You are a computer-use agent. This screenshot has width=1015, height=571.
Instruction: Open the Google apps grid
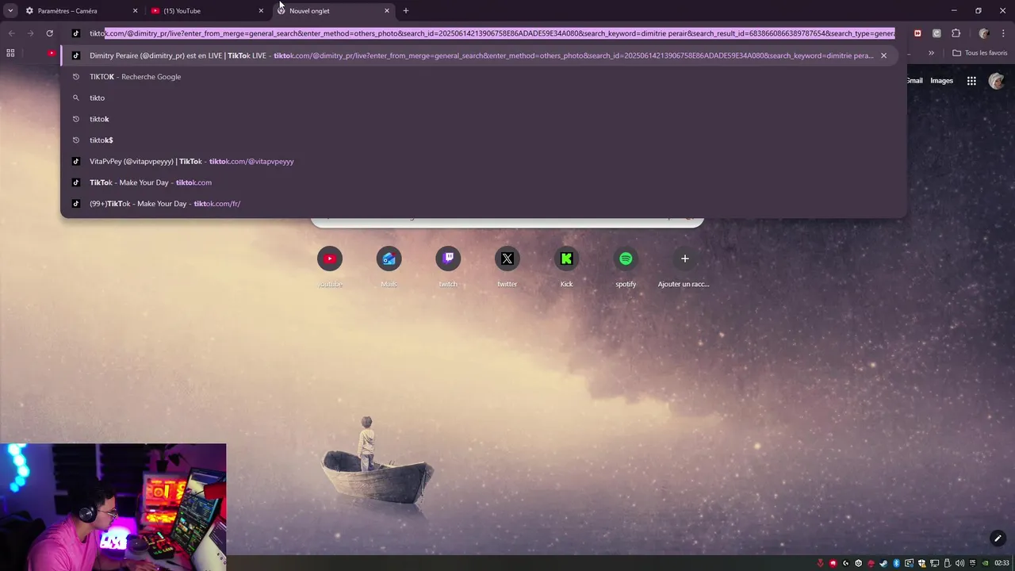971,80
